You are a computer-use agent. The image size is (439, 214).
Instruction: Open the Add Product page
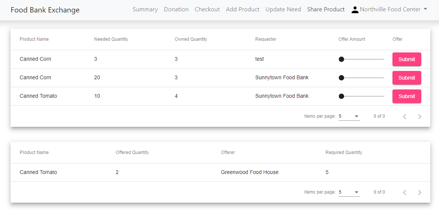point(242,9)
